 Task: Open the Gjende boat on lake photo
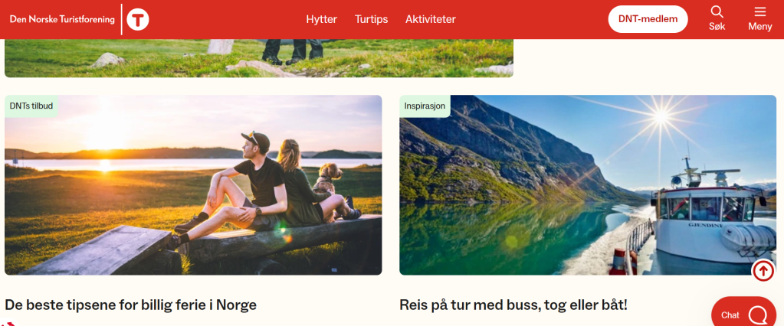click(x=588, y=184)
